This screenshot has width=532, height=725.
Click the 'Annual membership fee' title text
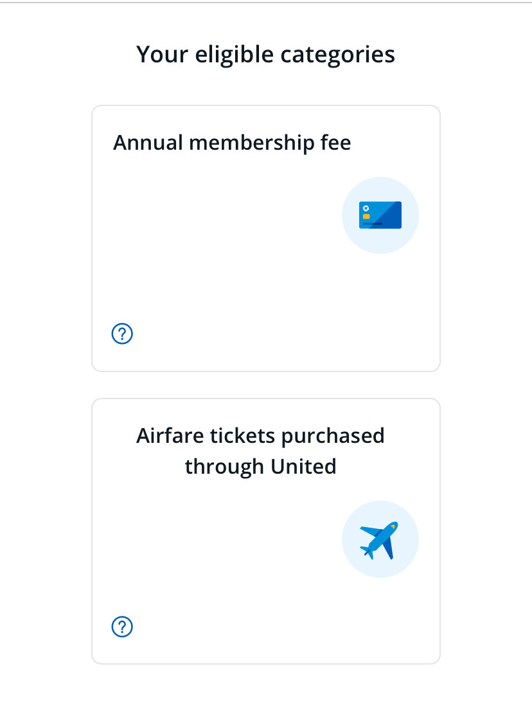232,142
